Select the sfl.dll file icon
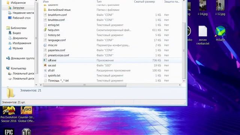The height and width of the screenshot is (135, 240). click(x=45, y=70)
